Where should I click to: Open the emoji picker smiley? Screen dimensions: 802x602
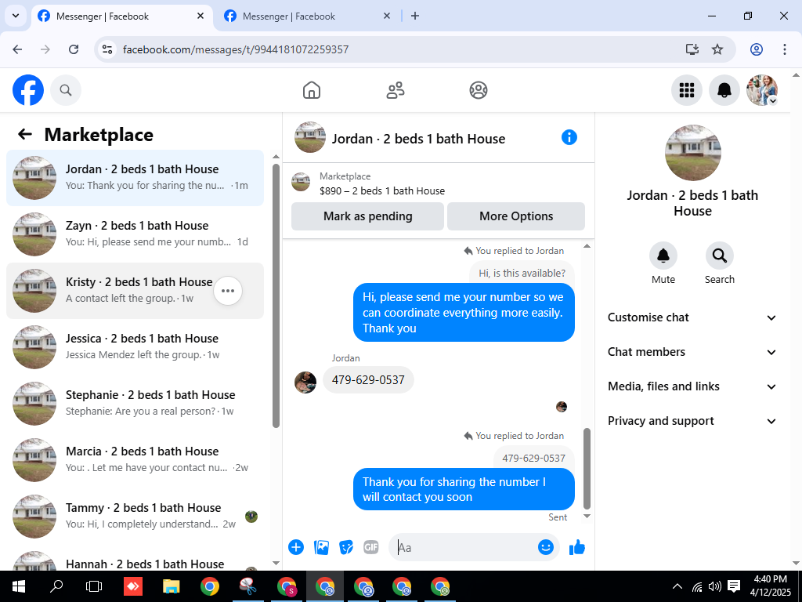(x=546, y=547)
